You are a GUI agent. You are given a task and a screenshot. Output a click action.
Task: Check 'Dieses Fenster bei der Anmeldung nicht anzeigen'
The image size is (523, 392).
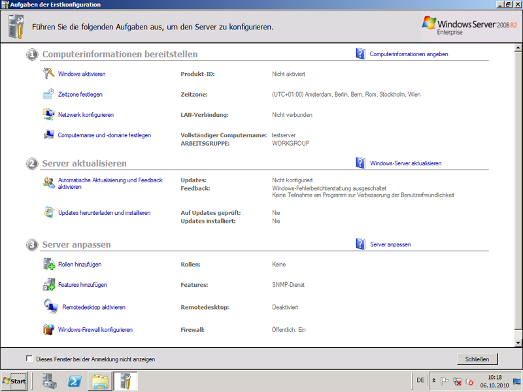tap(29, 359)
